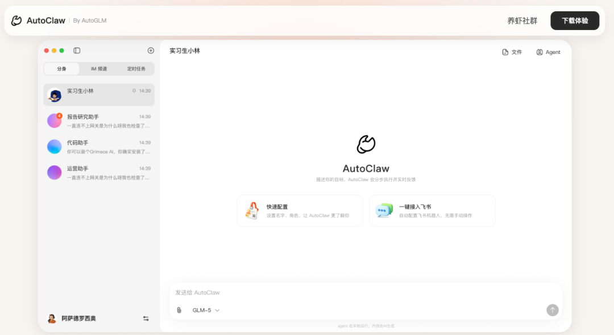Expand the 快速配置 quick setup card

coord(300,211)
